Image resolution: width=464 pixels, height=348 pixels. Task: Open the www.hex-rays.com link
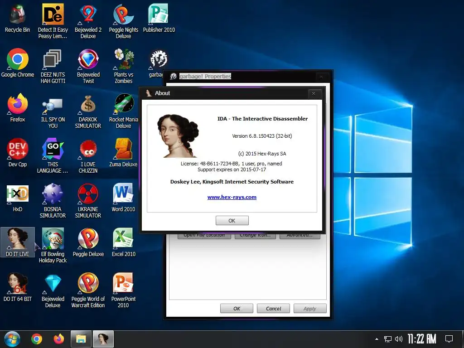coord(232,197)
